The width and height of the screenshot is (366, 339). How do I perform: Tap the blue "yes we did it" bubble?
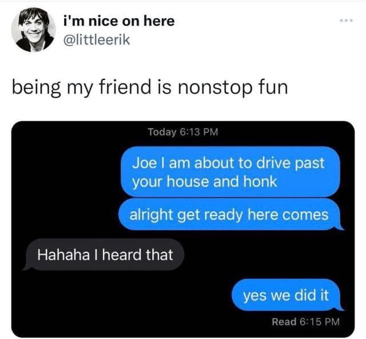pos(287,295)
